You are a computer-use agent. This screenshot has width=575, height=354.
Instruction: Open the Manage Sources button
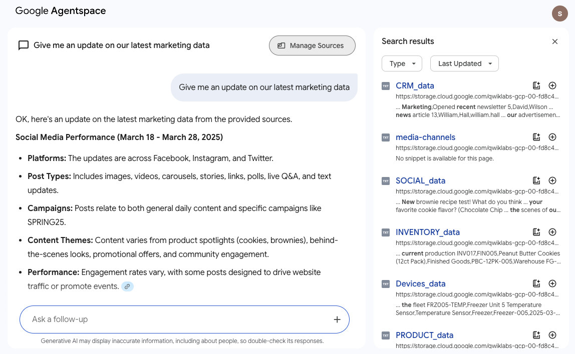tap(312, 45)
